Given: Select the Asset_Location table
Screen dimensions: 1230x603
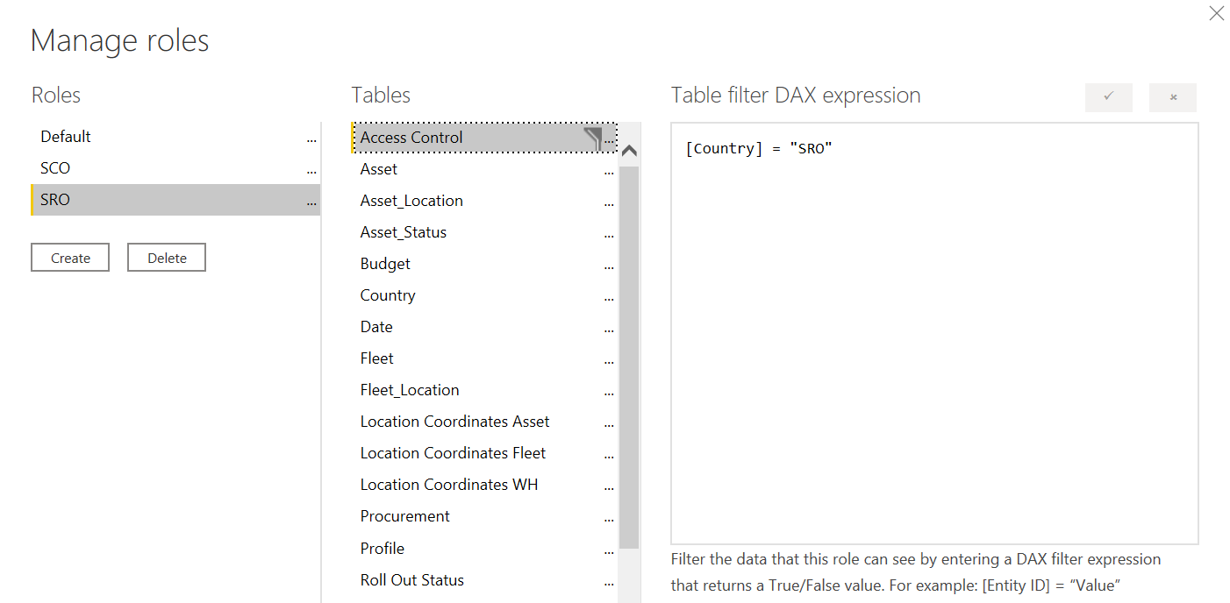Looking at the screenshot, I should tap(484, 201).
